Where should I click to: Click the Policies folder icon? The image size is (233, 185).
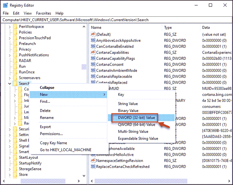(15, 32)
